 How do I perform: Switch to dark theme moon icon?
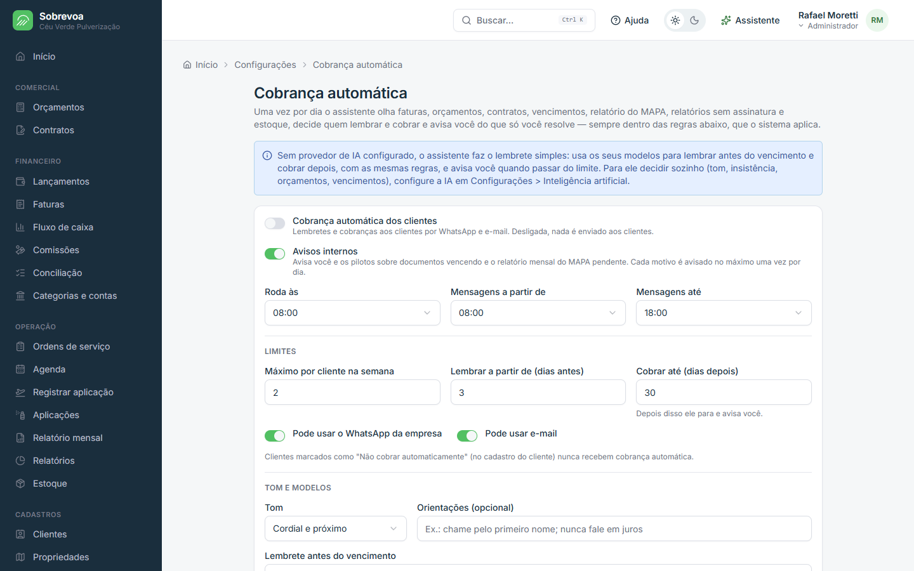694,20
